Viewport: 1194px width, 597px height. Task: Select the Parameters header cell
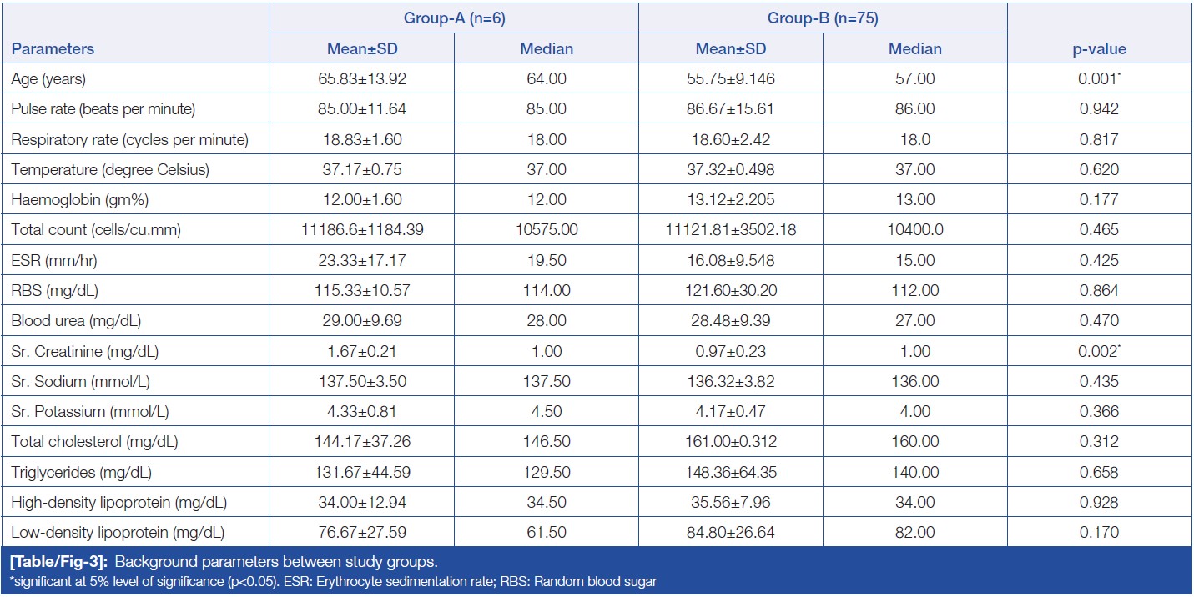53,48
